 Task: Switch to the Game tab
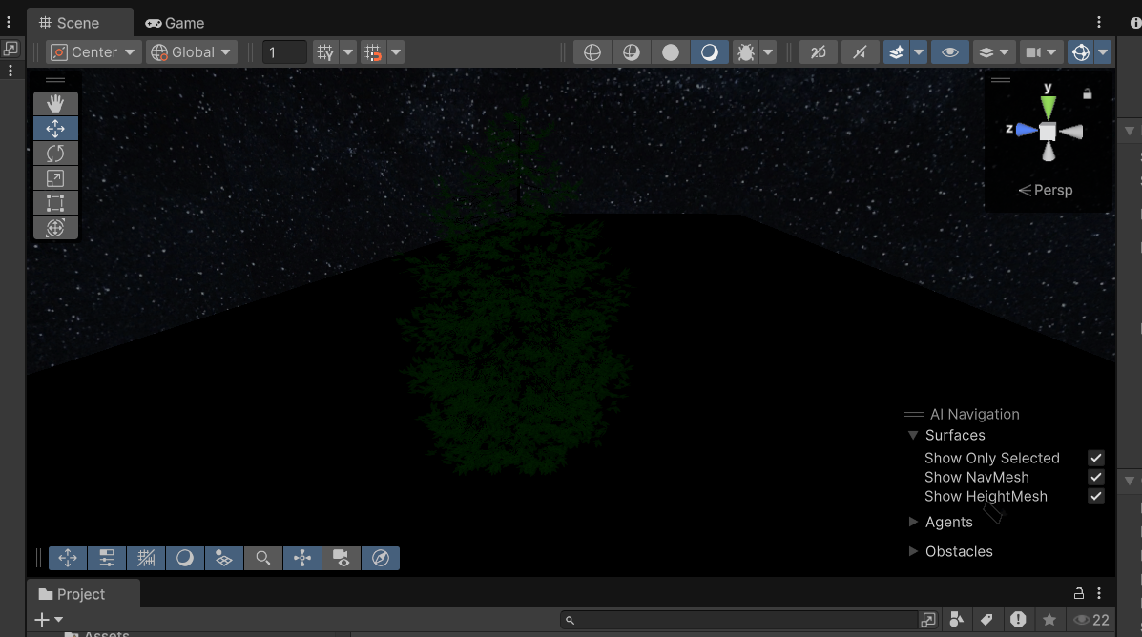175,22
